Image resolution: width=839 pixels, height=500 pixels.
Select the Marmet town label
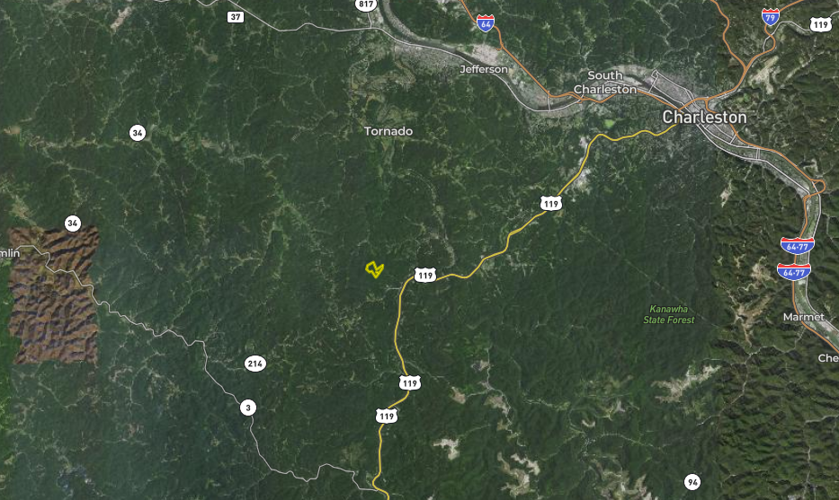click(804, 317)
